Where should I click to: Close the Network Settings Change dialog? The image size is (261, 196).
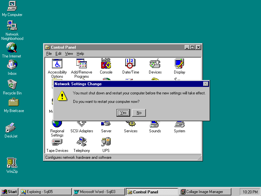[206, 84]
